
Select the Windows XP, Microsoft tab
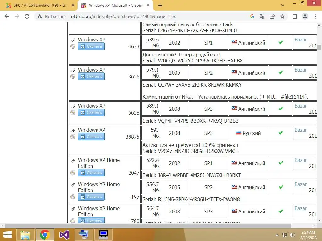pos(115,6)
